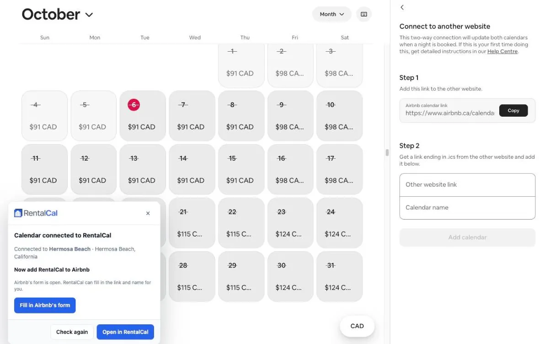Select October 9 calendar cell
This screenshot has height=344, width=550.
290,116
